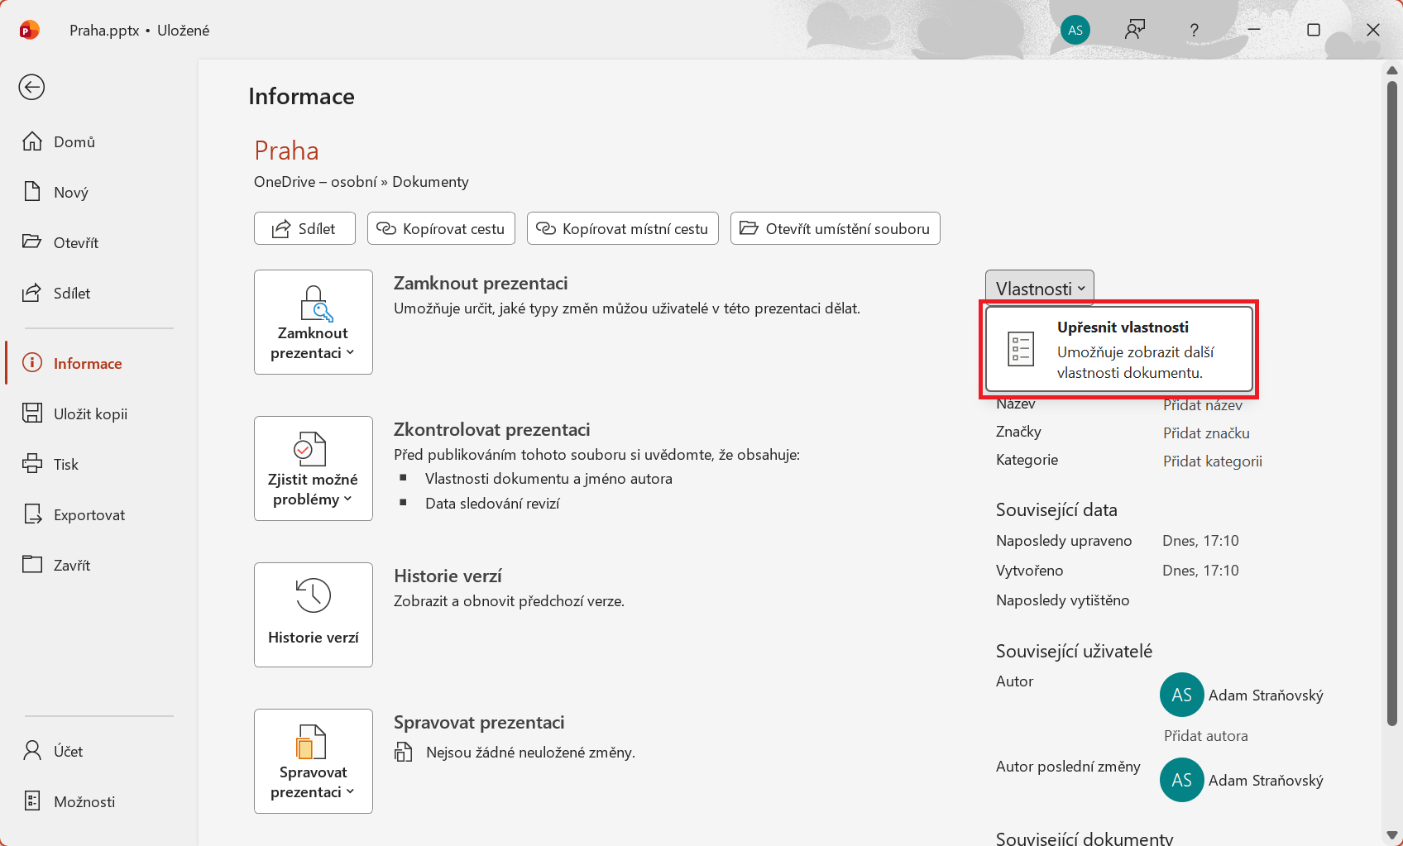Click Přidat značku field
1403x846 pixels.
click(x=1206, y=433)
